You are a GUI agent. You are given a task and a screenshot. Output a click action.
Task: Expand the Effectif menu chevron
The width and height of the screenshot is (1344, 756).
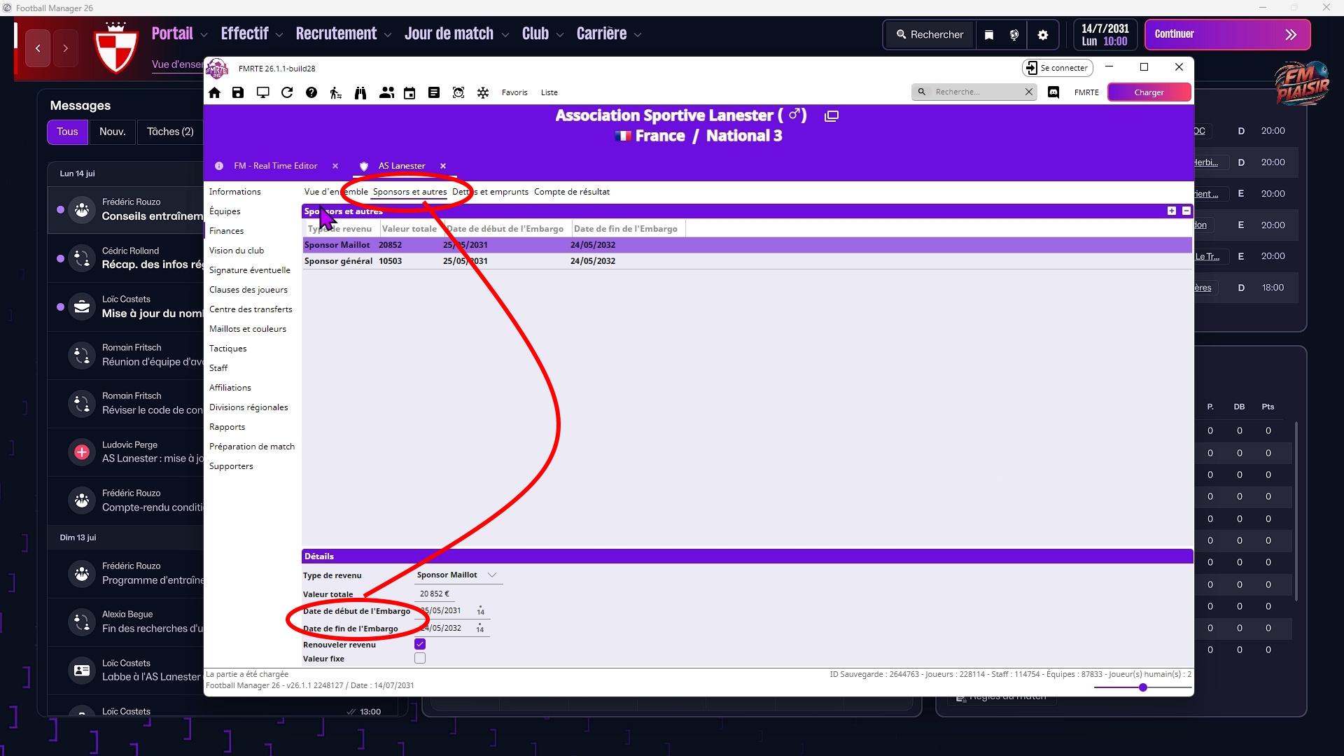279,35
